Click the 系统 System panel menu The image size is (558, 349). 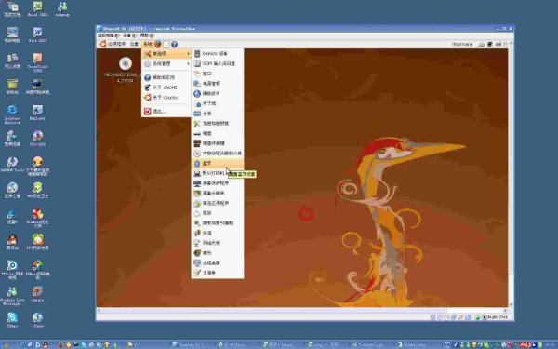(x=147, y=44)
